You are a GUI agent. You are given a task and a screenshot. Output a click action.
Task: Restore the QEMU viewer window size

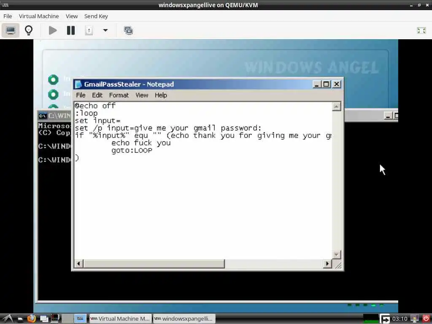419,5
